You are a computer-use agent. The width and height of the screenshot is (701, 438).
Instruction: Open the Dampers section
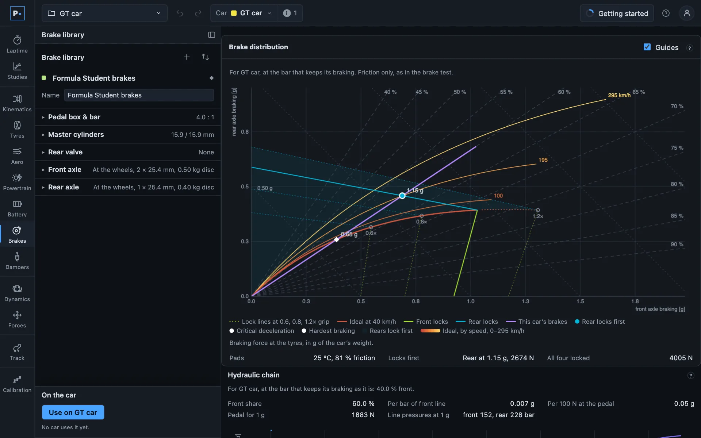click(x=17, y=261)
